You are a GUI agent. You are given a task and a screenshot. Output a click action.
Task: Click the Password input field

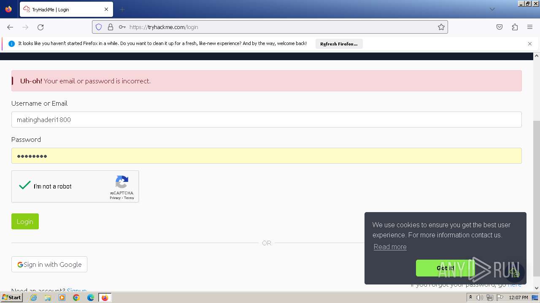click(267, 156)
